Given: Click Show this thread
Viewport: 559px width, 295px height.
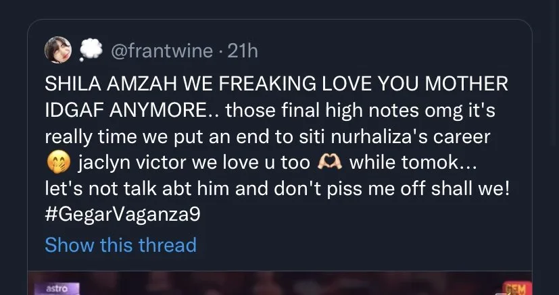Looking at the screenshot, I should (120, 244).
